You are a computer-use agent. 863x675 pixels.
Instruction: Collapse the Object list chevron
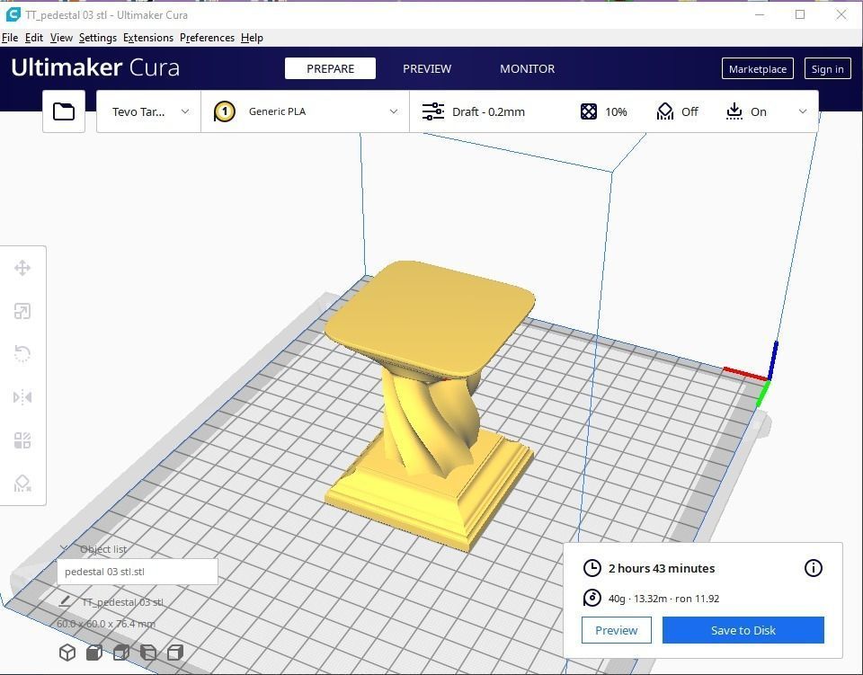(64, 548)
